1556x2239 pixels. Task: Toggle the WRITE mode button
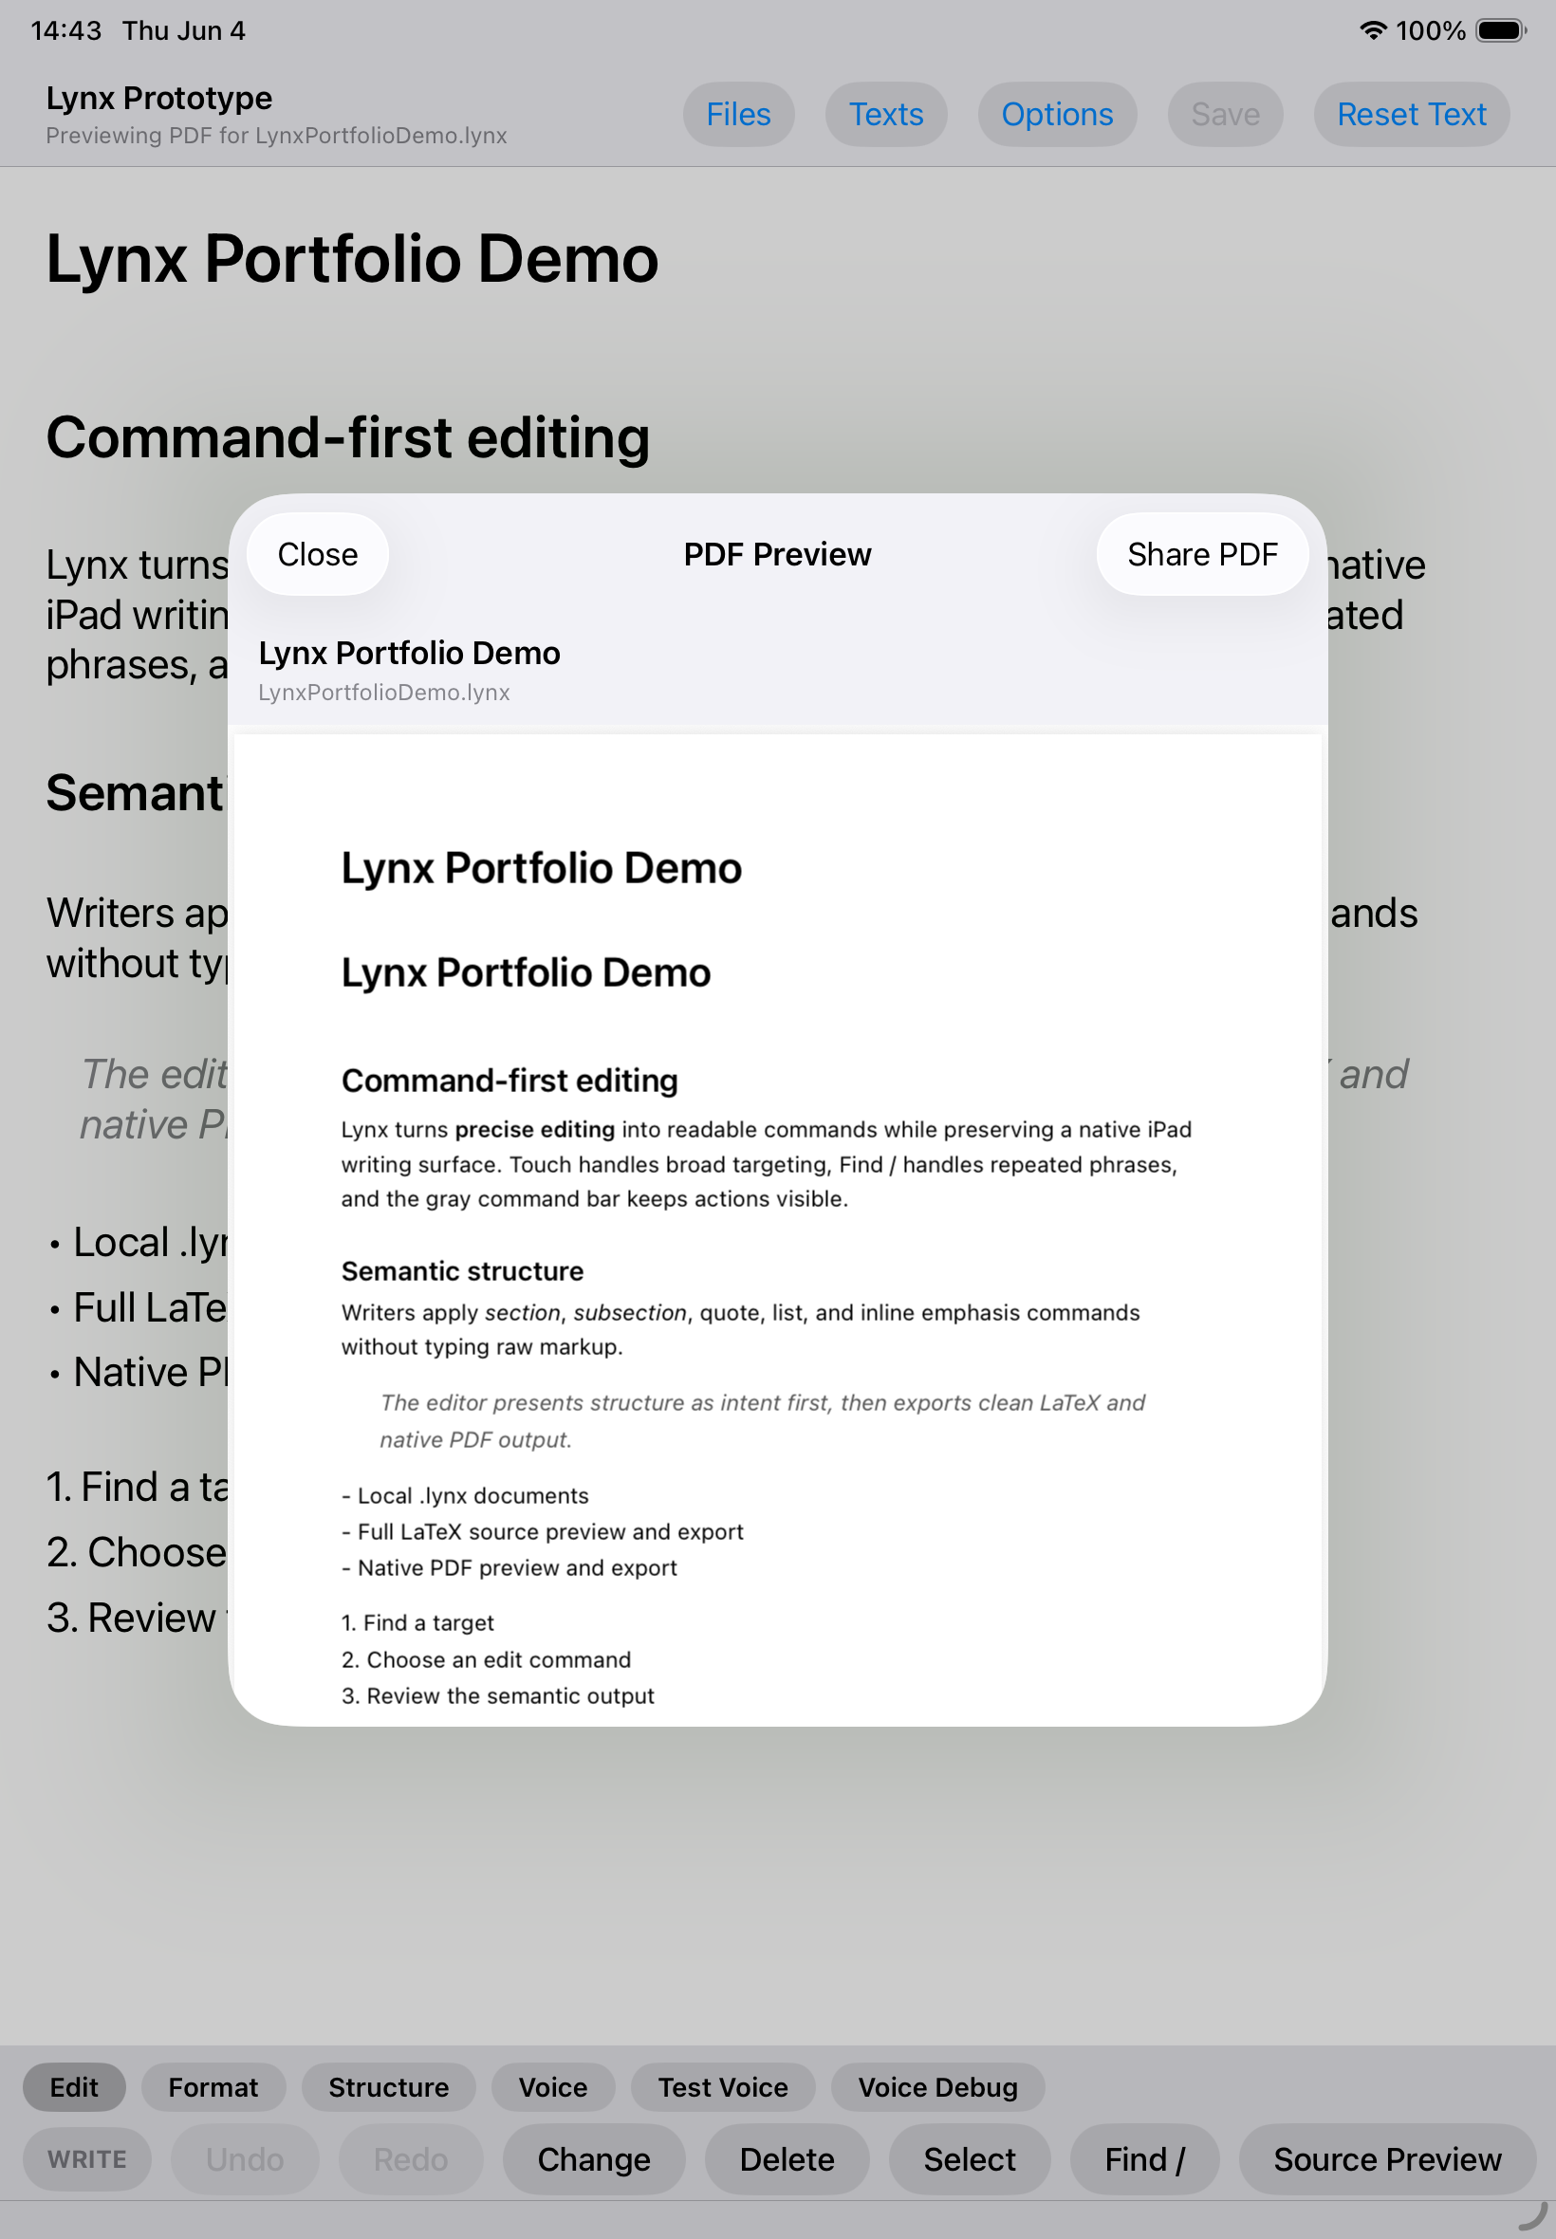(86, 2158)
